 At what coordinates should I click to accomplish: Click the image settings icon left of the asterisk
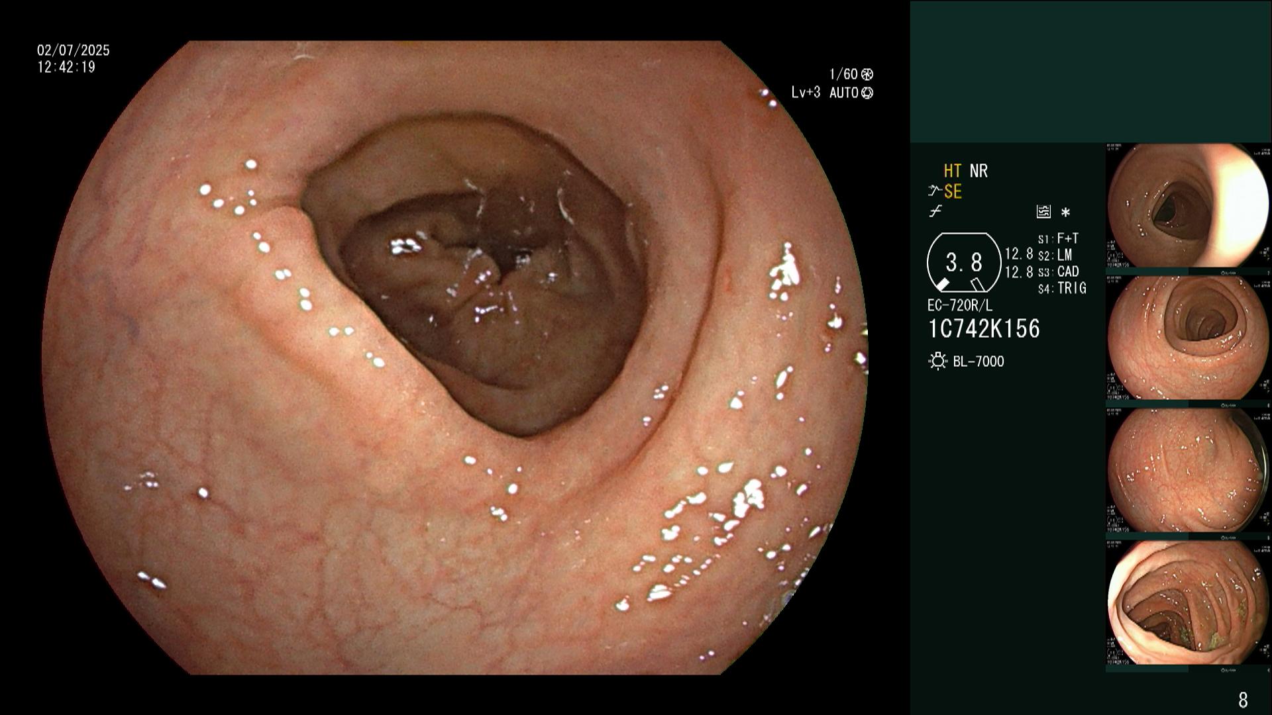click(1043, 212)
